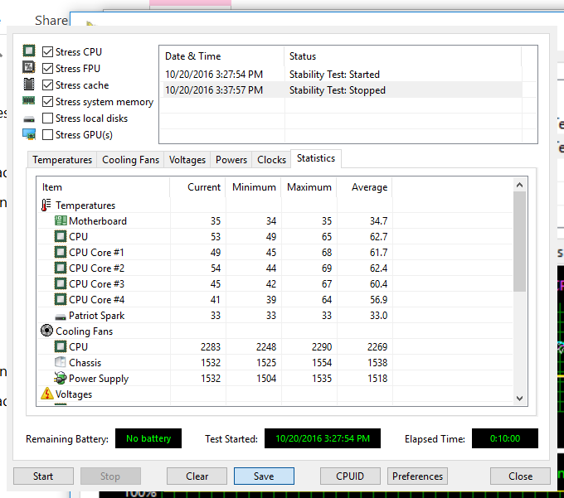Enable the Stress local disks checkbox

coord(47,118)
